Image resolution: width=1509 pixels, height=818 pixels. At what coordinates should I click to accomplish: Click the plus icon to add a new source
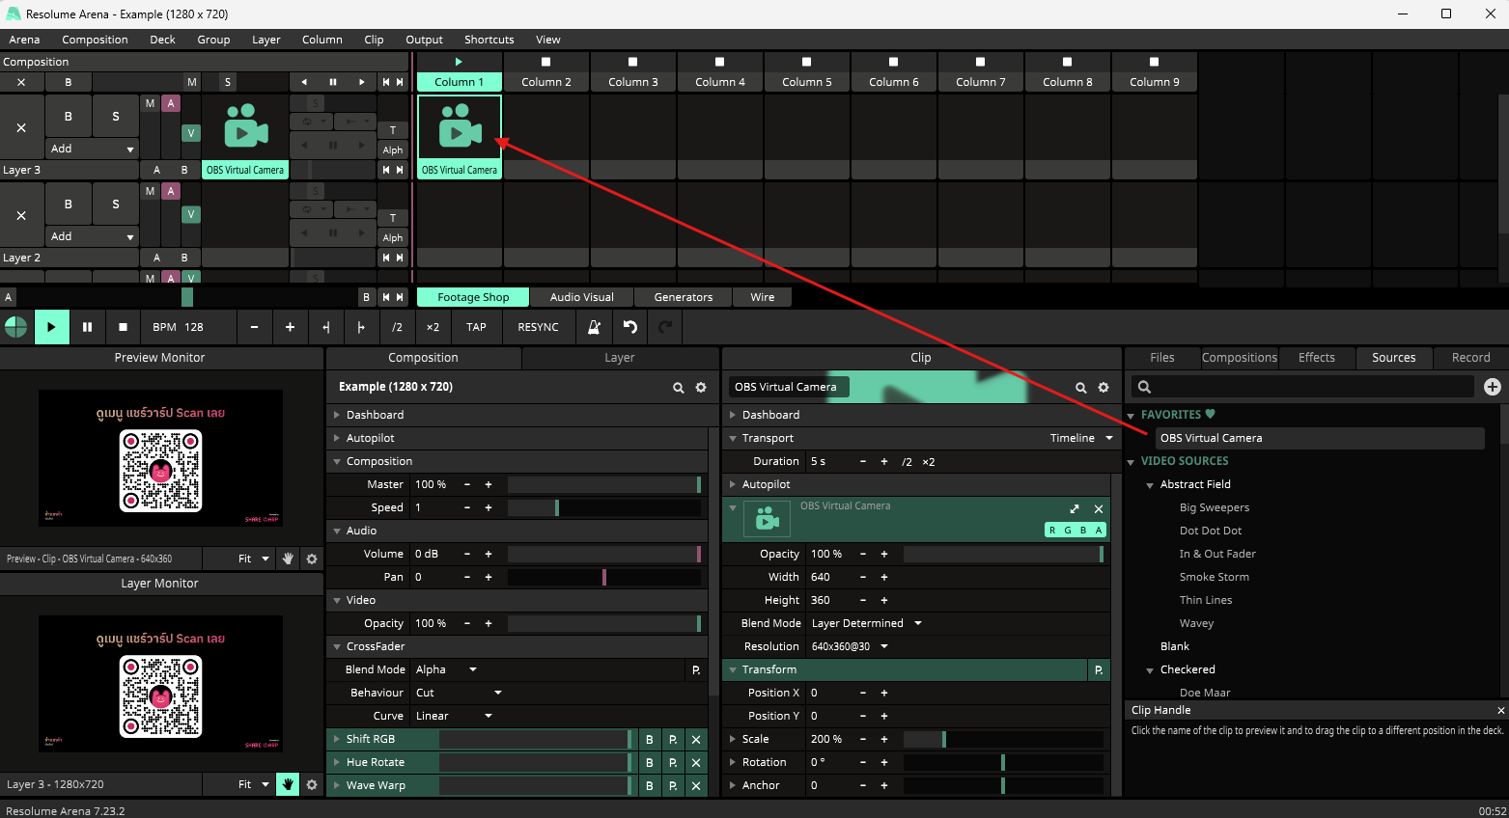click(1492, 387)
